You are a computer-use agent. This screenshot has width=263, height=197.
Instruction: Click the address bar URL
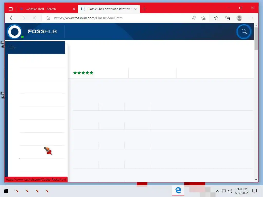[89, 18]
